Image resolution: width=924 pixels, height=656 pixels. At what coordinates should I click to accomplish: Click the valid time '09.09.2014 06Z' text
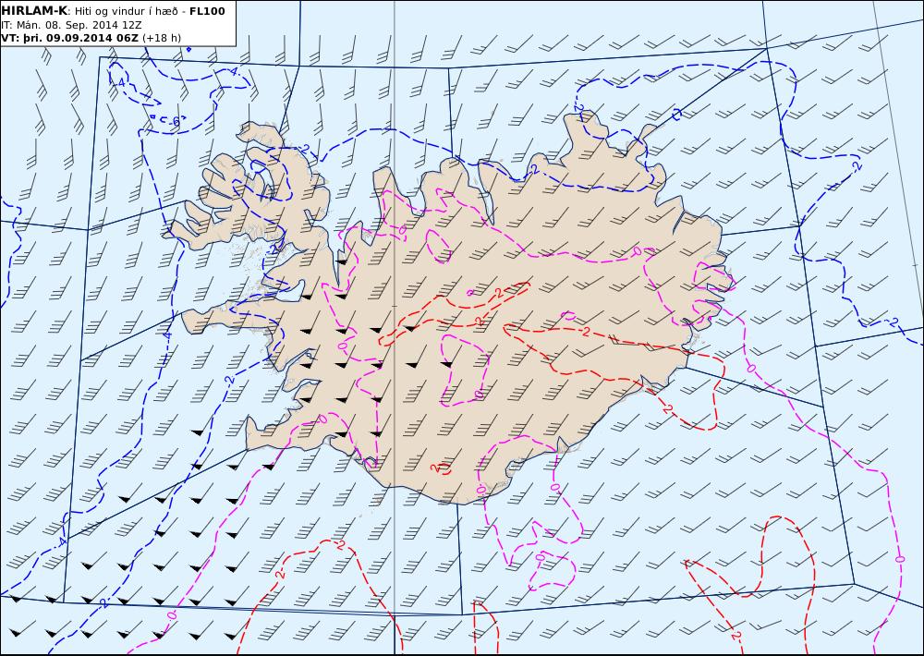(91, 38)
